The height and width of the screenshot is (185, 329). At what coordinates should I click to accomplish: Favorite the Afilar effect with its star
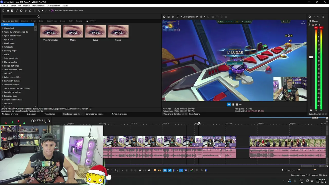2,24
